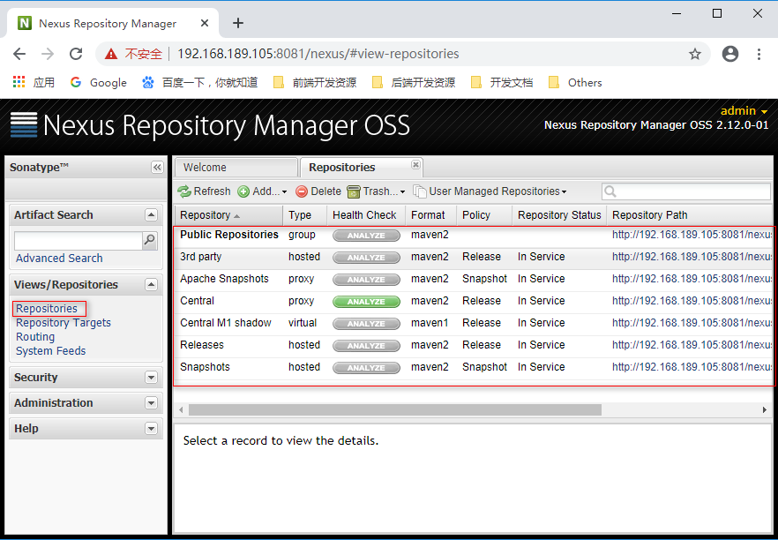Screen dimensions: 778x540
Task: Click the browser back arrow
Action: pos(19,54)
